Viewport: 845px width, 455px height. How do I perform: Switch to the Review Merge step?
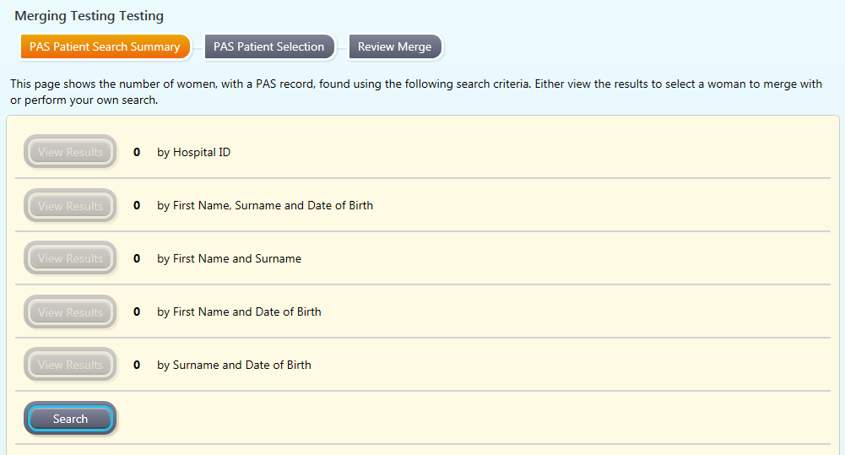(x=395, y=47)
